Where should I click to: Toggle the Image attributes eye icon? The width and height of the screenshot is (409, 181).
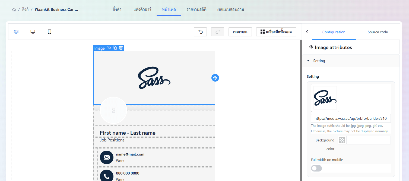pyautogui.click(x=311, y=47)
